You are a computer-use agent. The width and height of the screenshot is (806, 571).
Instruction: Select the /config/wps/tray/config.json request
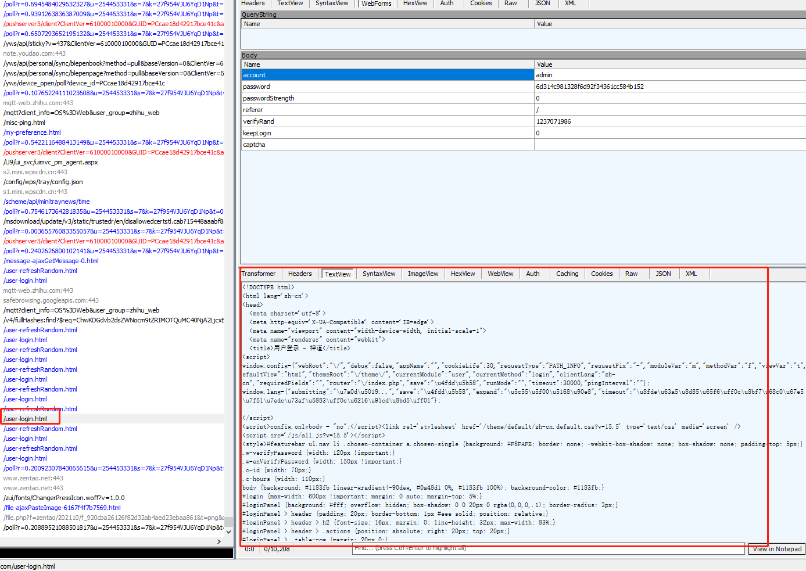point(43,182)
